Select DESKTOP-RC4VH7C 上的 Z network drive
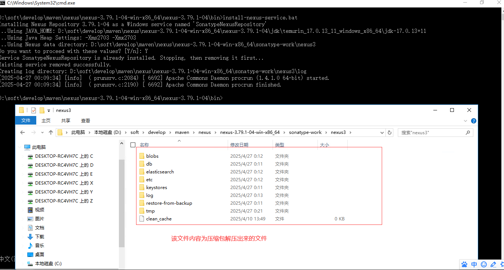504x270 pixels. [x=64, y=201]
